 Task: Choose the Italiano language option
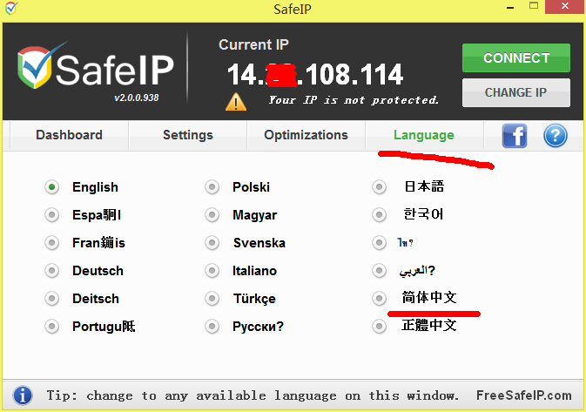[212, 271]
